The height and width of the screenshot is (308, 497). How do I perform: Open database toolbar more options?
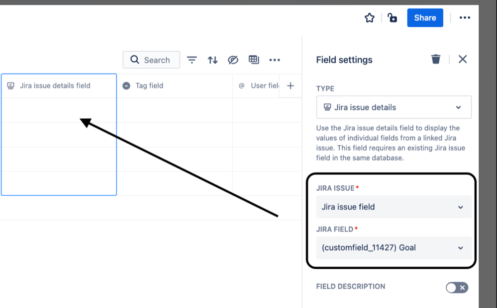275,60
